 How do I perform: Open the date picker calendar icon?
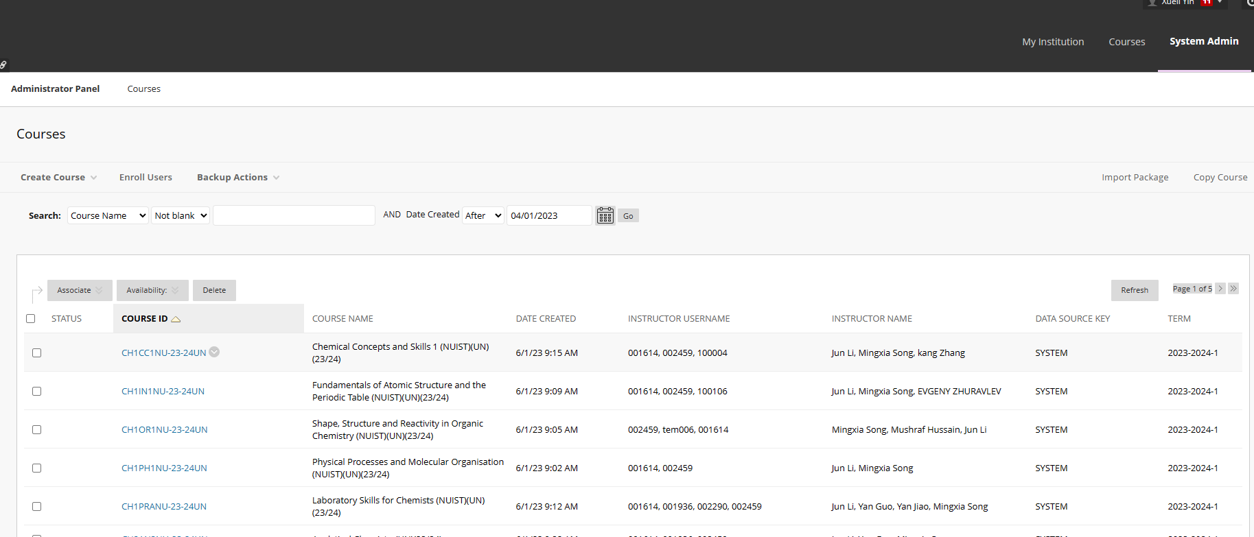tap(605, 215)
